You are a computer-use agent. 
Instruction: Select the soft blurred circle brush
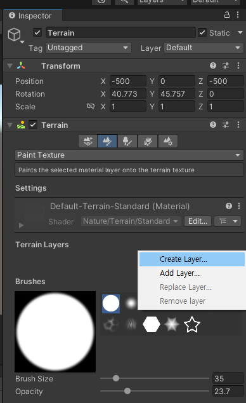131,304
